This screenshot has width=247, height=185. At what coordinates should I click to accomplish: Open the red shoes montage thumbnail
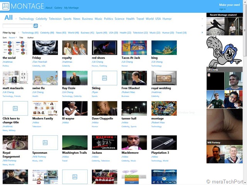[x=105, y=48]
